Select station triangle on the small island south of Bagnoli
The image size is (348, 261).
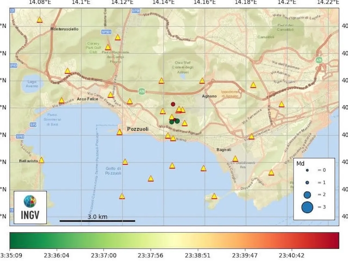click(214, 196)
